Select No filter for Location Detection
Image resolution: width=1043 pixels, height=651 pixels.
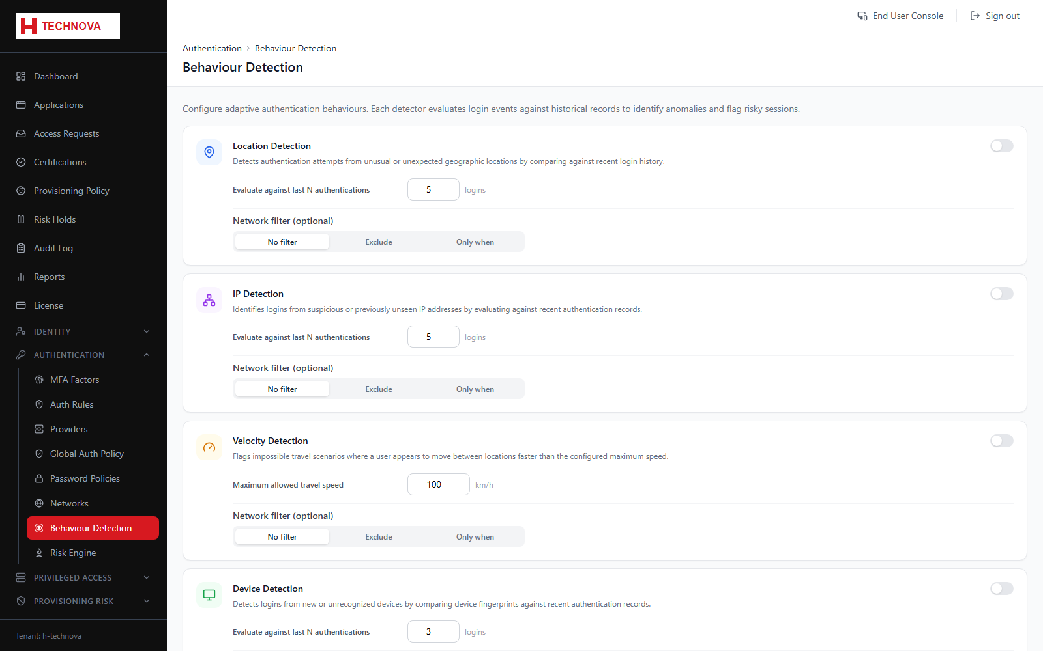pyautogui.click(x=282, y=242)
